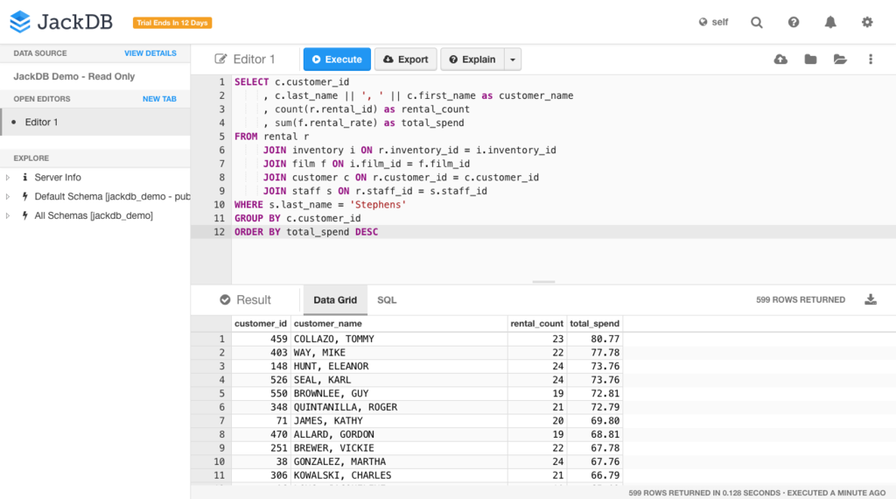Click the editor/result pane splitter handle
The width and height of the screenshot is (896, 499).
coord(543,282)
